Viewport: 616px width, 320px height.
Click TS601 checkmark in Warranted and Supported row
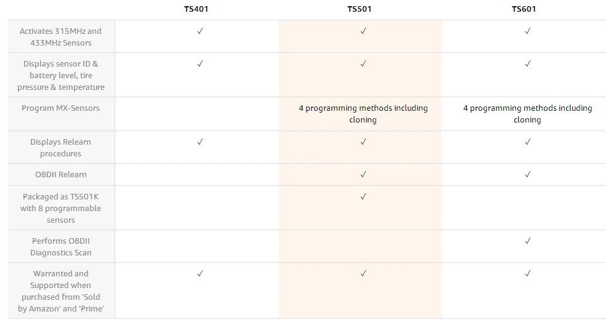tap(528, 274)
